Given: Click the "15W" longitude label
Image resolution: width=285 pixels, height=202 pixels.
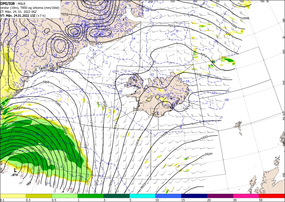Looking at the screenshot, I should pos(172,1).
